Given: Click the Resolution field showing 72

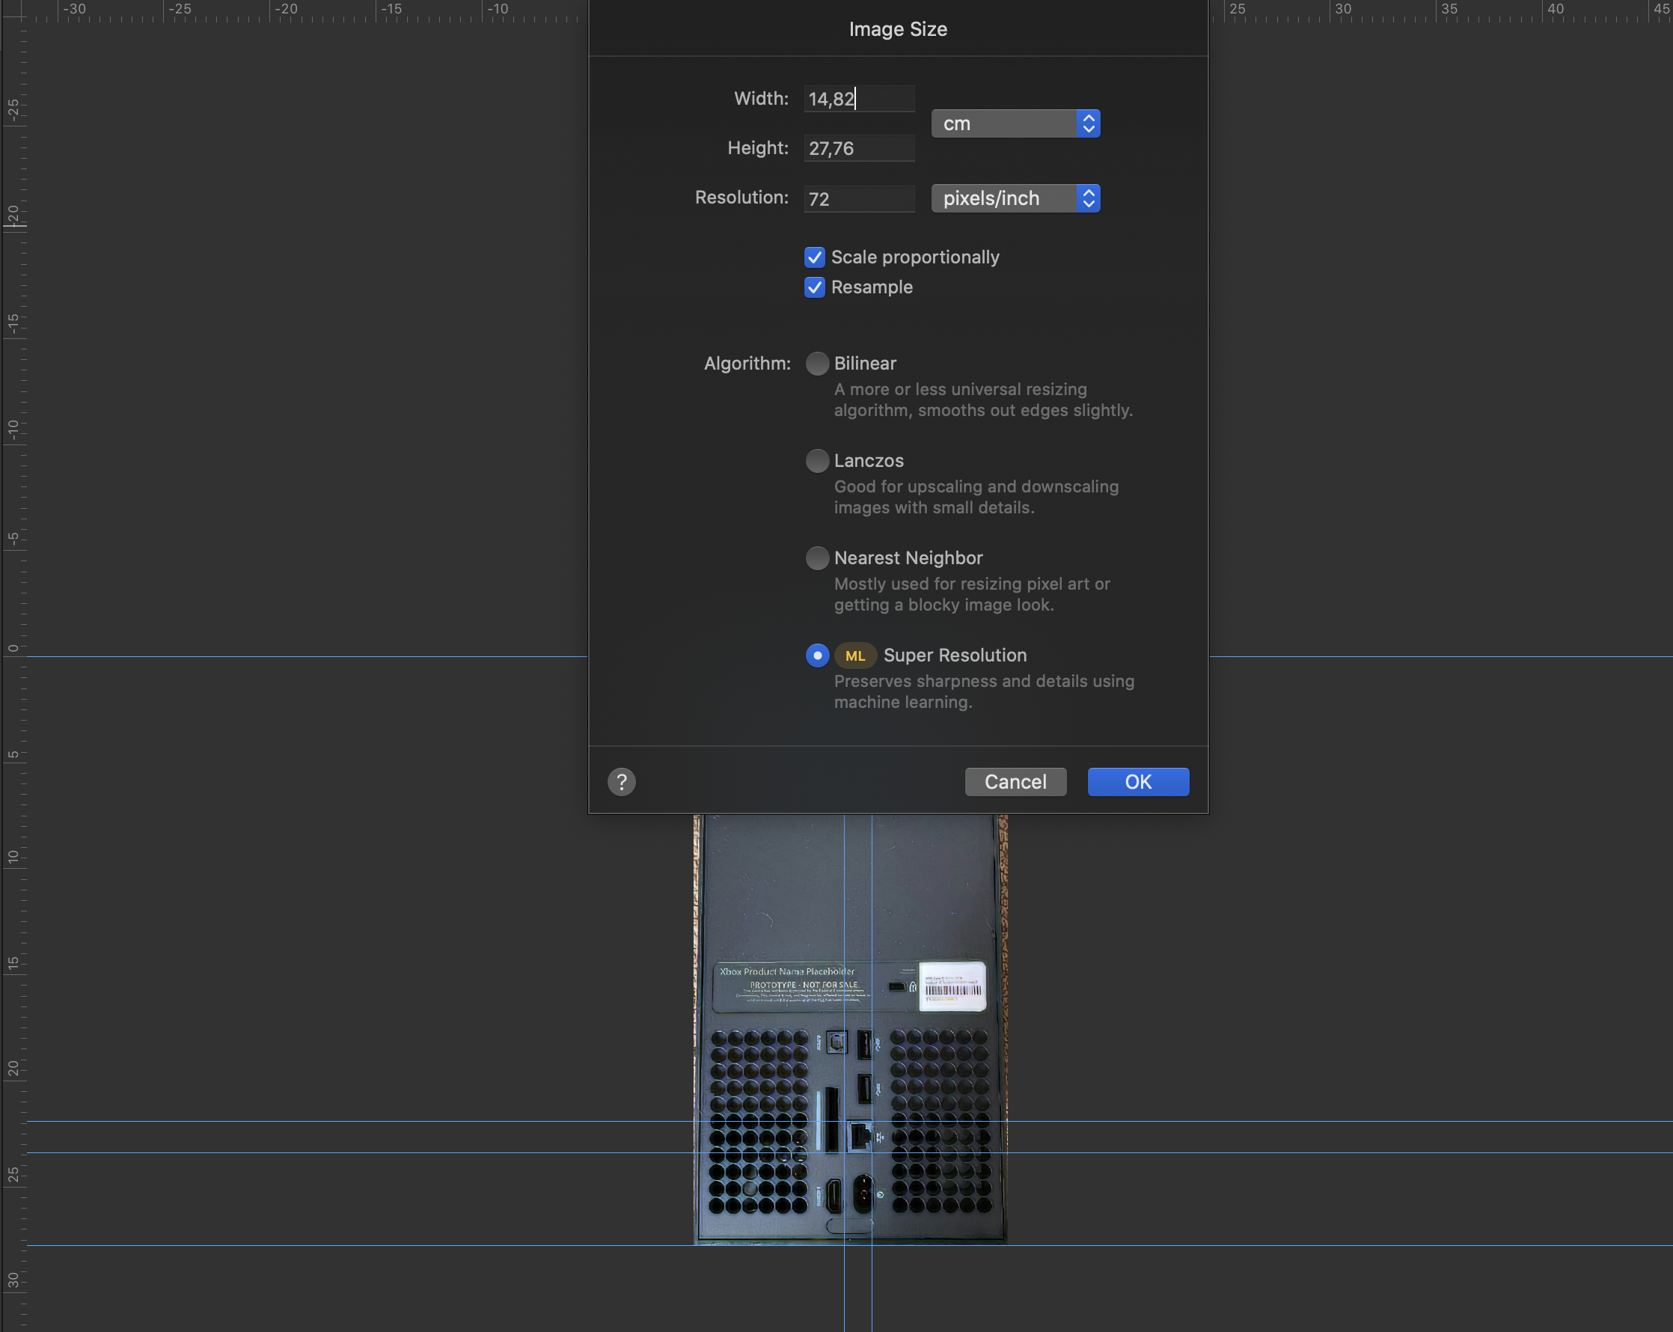Looking at the screenshot, I should [858, 198].
